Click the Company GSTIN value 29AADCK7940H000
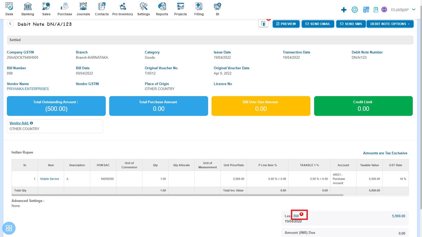Screen dimensions: 422x237 coord(22,57)
